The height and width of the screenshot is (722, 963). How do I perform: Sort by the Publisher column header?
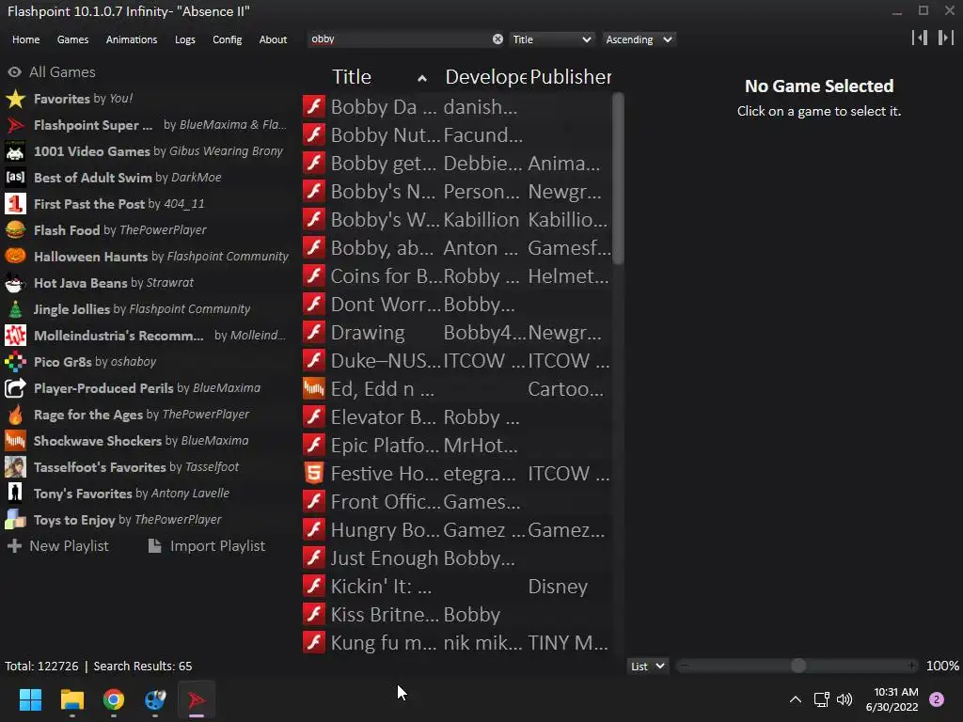coord(570,77)
